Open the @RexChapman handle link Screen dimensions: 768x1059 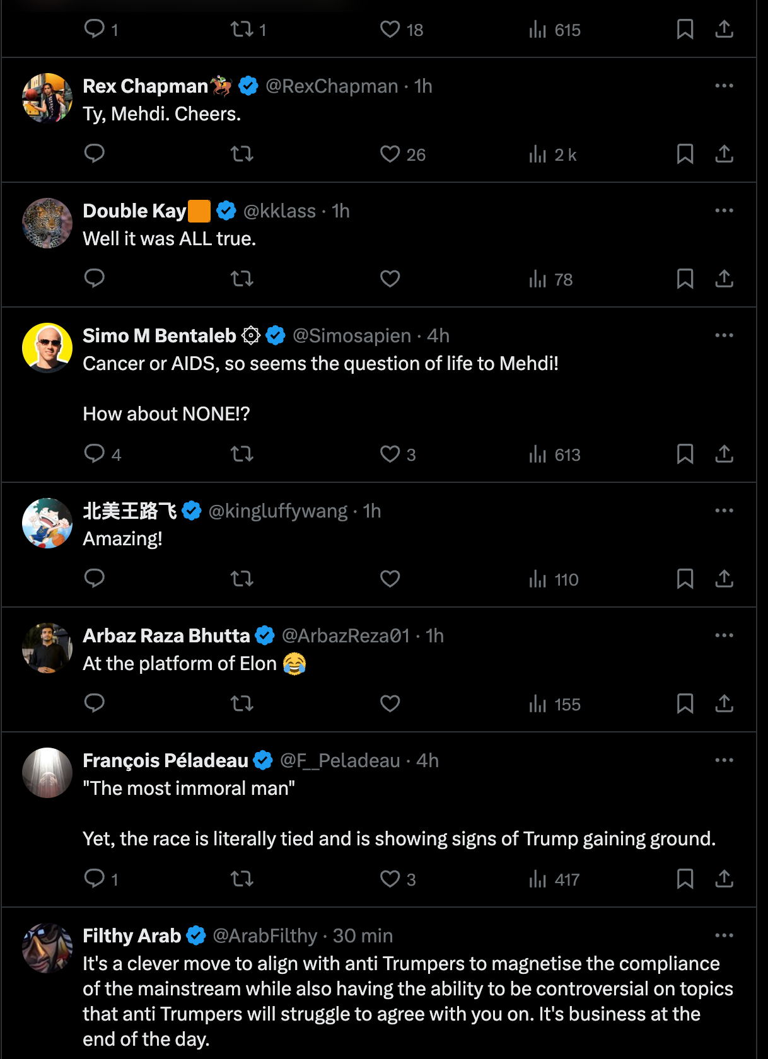pyautogui.click(x=332, y=86)
